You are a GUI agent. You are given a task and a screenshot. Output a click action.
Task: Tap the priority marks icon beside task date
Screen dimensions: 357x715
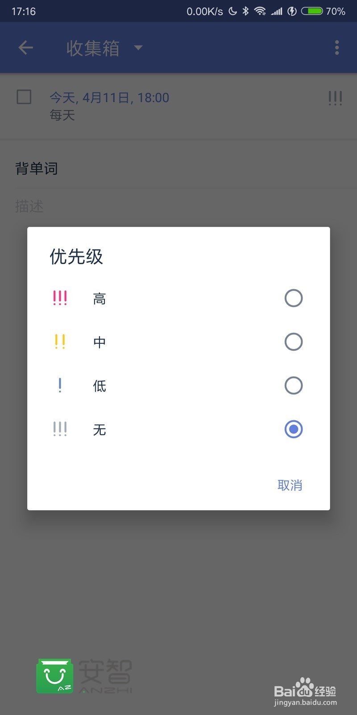(x=335, y=98)
